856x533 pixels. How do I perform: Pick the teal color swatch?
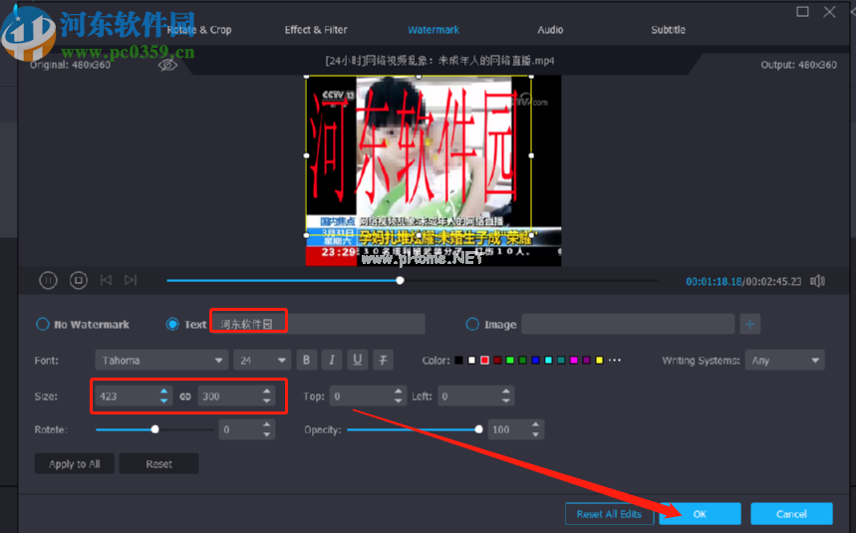(561, 360)
